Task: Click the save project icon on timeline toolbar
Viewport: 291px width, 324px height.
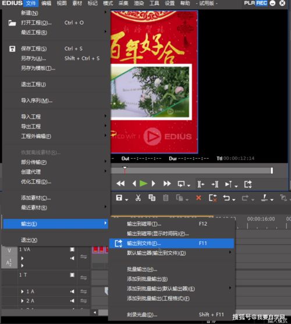Action: tap(119, 198)
